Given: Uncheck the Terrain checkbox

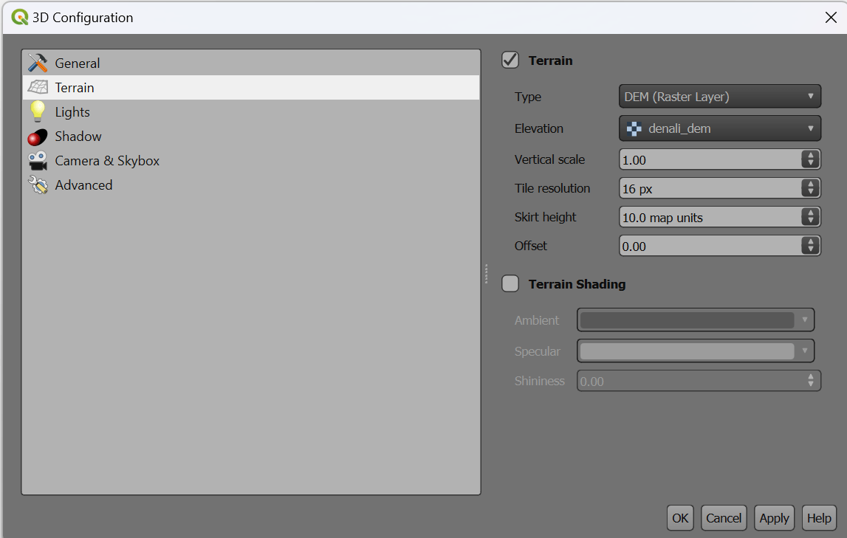Looking at the screenshot, I should (x=510, y=61).
